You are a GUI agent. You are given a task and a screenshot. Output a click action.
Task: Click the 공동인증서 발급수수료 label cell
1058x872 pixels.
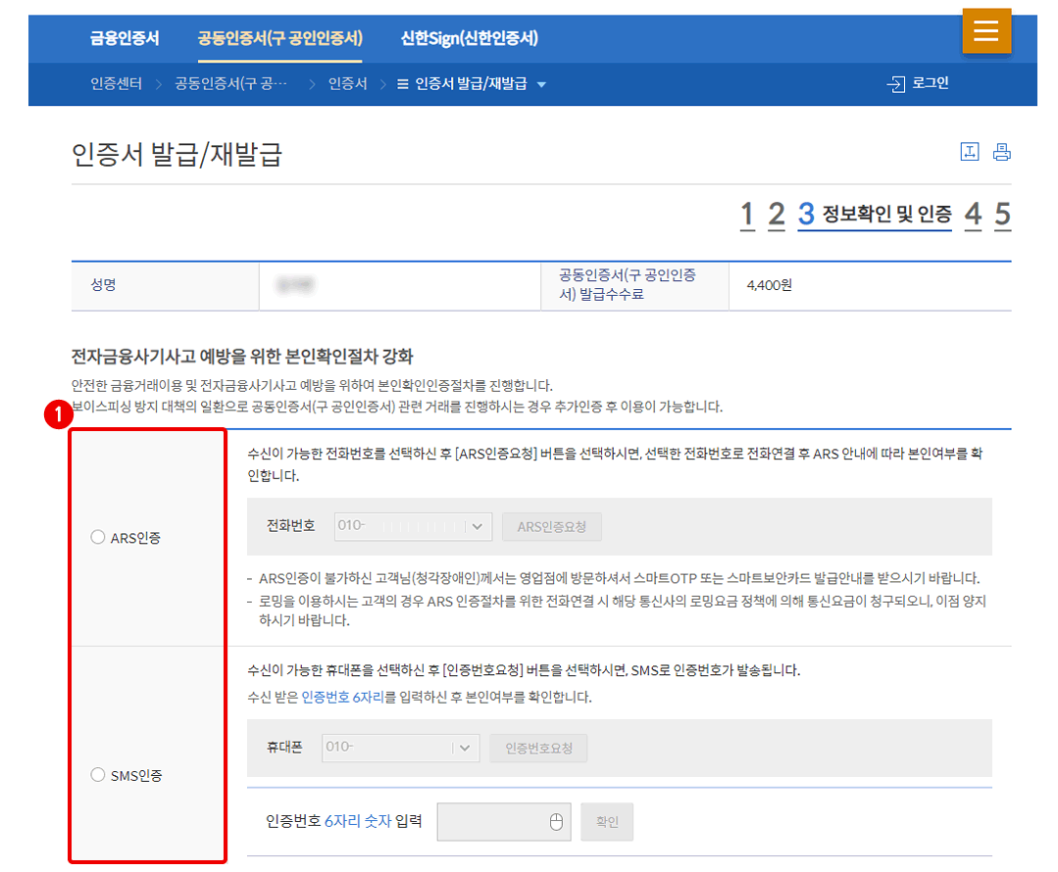pos(634,286)
